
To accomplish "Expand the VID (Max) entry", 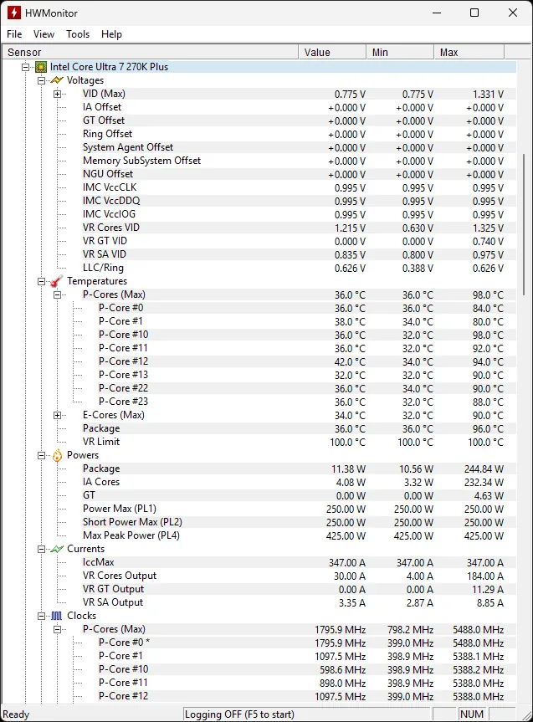I will tap(57, 94).
